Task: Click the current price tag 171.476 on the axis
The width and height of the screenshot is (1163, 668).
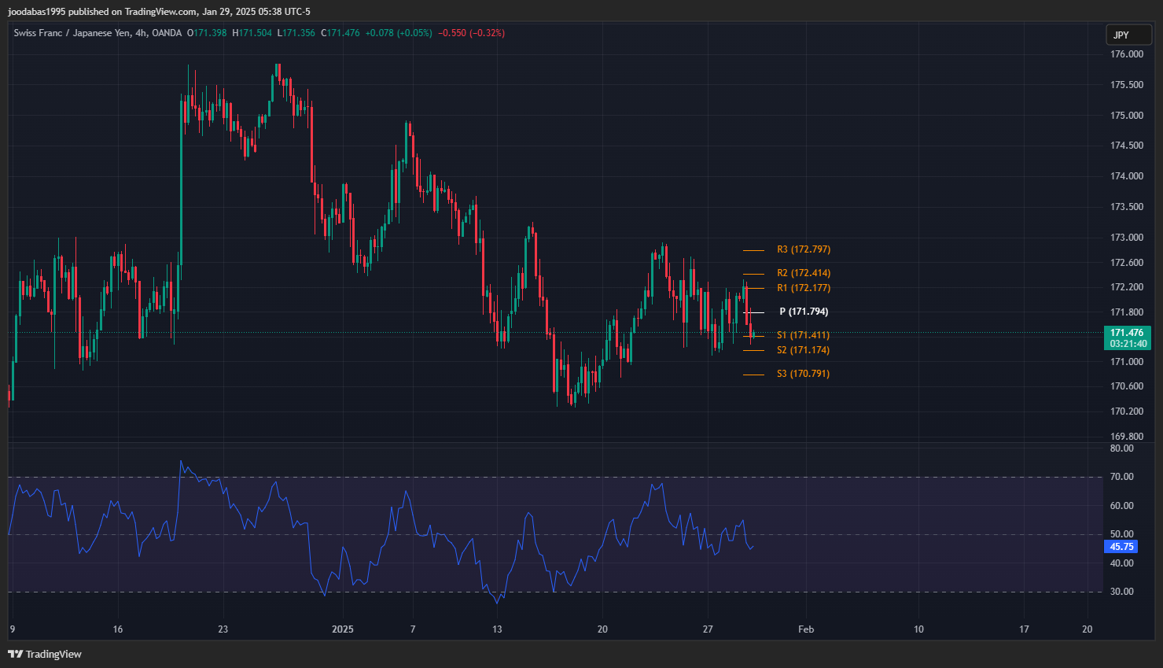Action: [x=1127, y=333]
